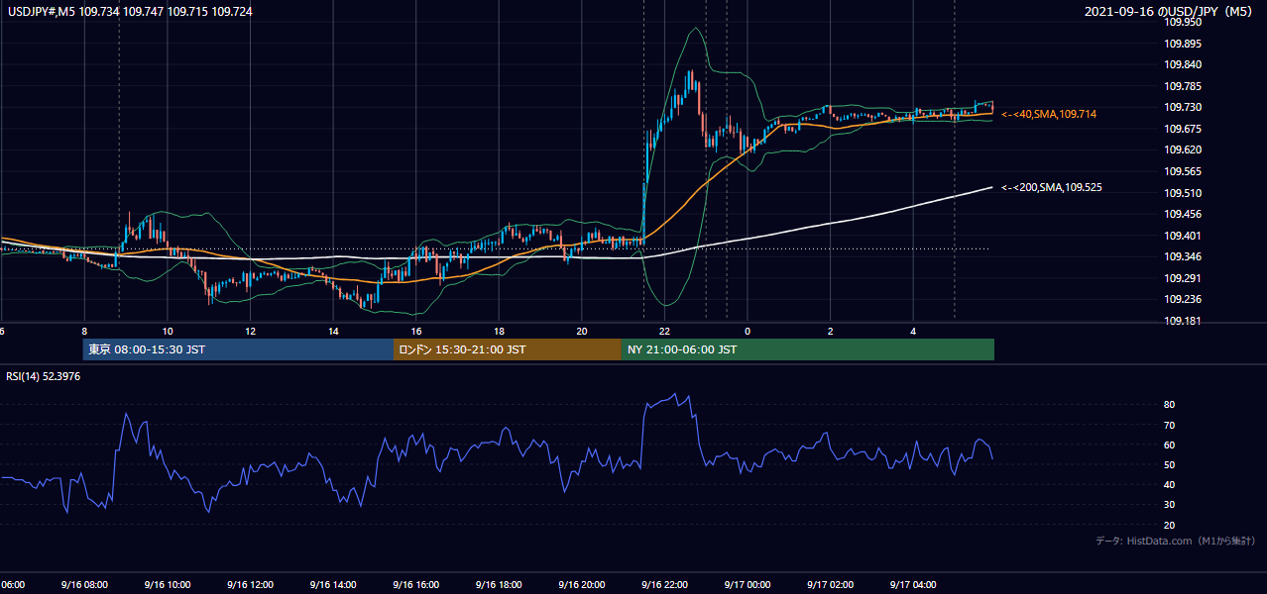Viewport: 1267px width, 594px height.
Task: Click the 9/16 10:00 time axis label
Action: coord(168,584)
